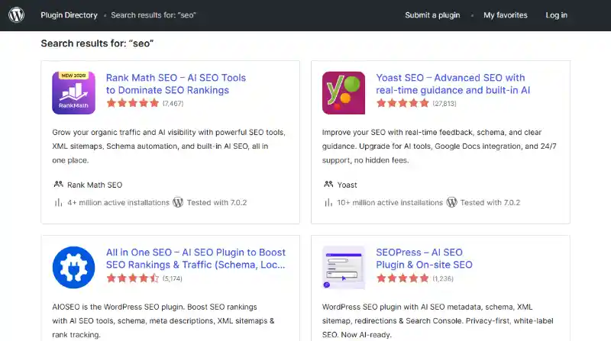Click WordPress icon beside Yoast tested version

451,202
